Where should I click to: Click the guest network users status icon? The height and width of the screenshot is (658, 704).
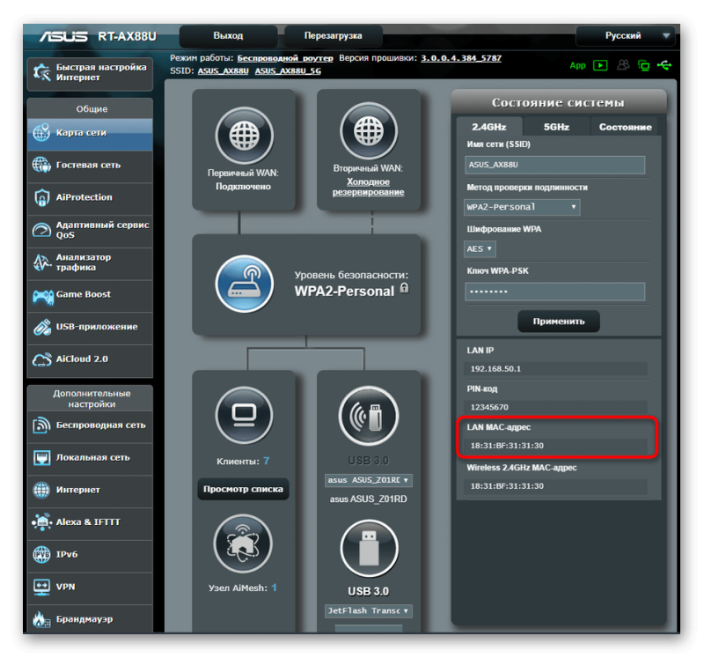pos(623,65)
